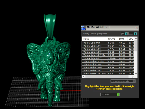Screen dimensions: 145x109
Task: Click the SPG column header
Action: pyautogui.click(x=131, y=39)
